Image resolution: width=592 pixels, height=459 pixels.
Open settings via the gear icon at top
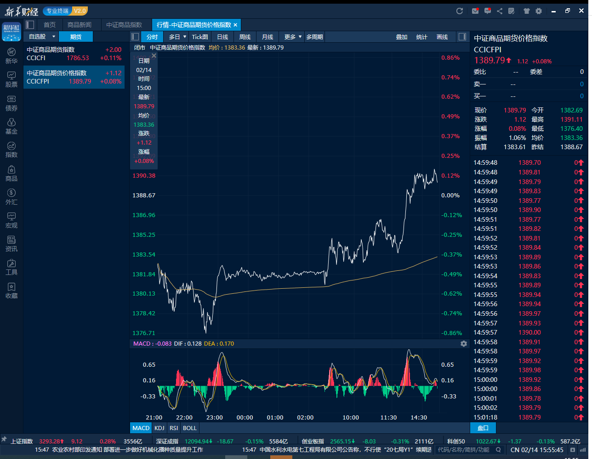539,11
